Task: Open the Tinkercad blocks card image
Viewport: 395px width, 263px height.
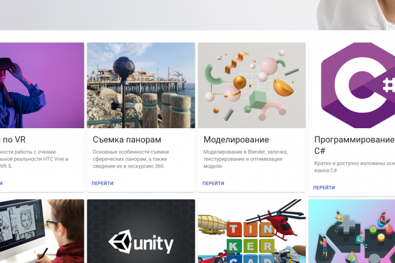Action: coord(252,231)
